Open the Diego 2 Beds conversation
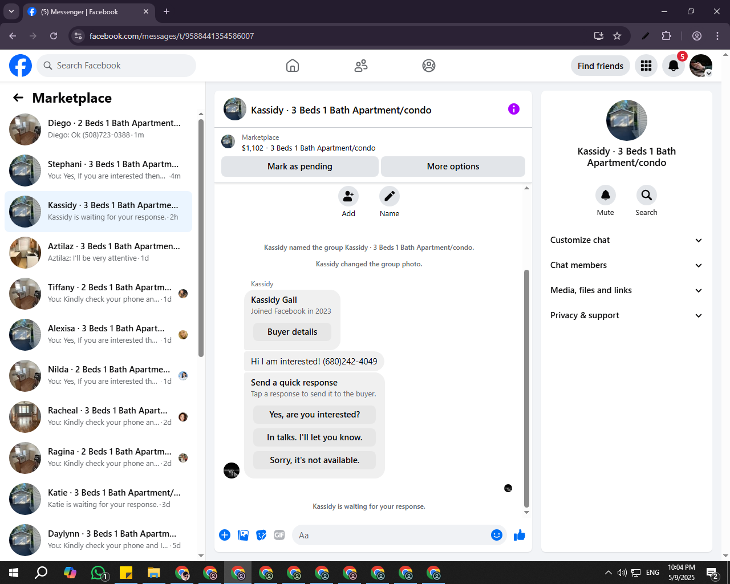The height and width of the screenshot is (584, 730). click(98, 129)
